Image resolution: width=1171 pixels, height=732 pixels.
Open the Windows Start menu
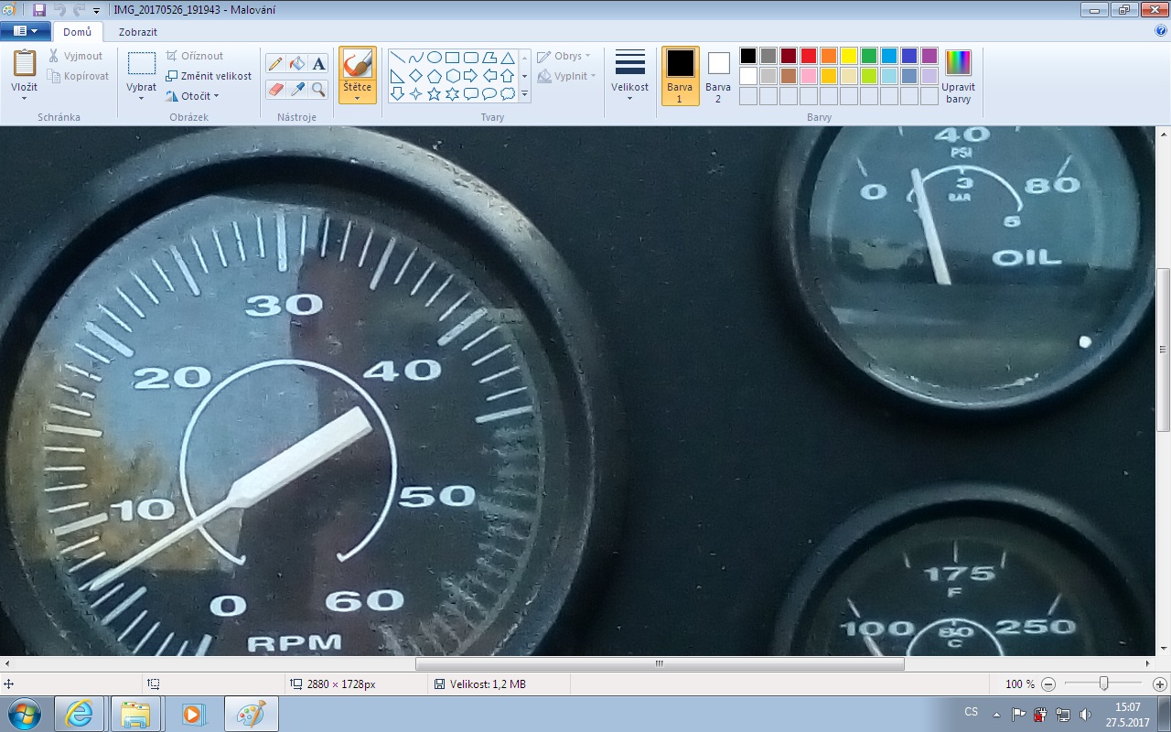[x=24, y=714]
